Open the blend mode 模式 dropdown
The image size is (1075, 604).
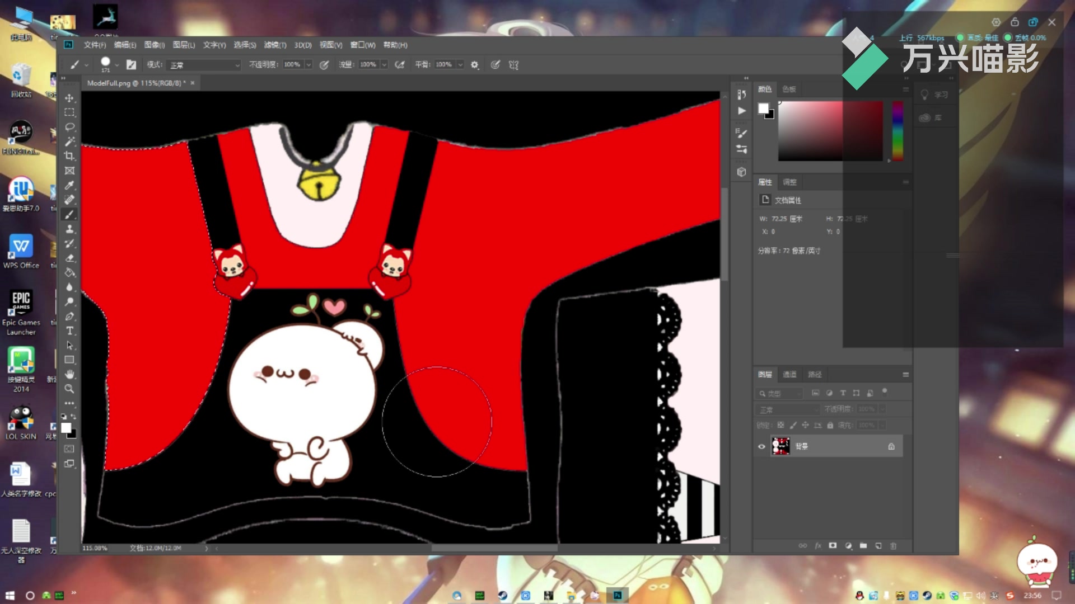[204, 65]
